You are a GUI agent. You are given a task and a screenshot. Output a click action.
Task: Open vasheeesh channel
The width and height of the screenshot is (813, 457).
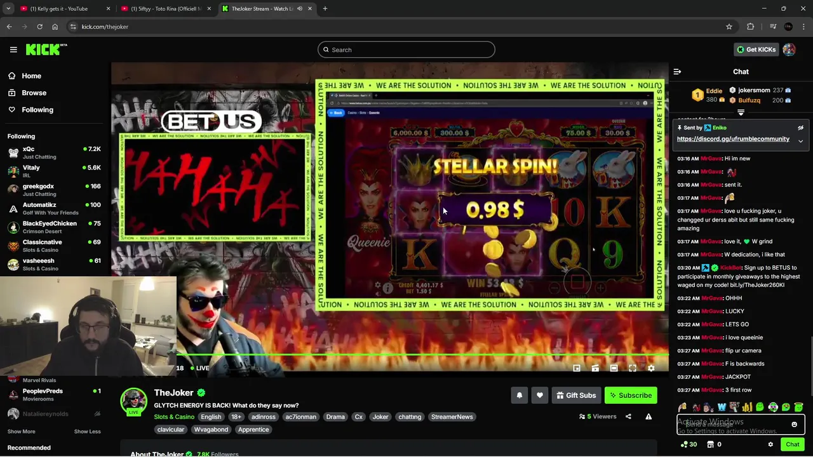55,264
